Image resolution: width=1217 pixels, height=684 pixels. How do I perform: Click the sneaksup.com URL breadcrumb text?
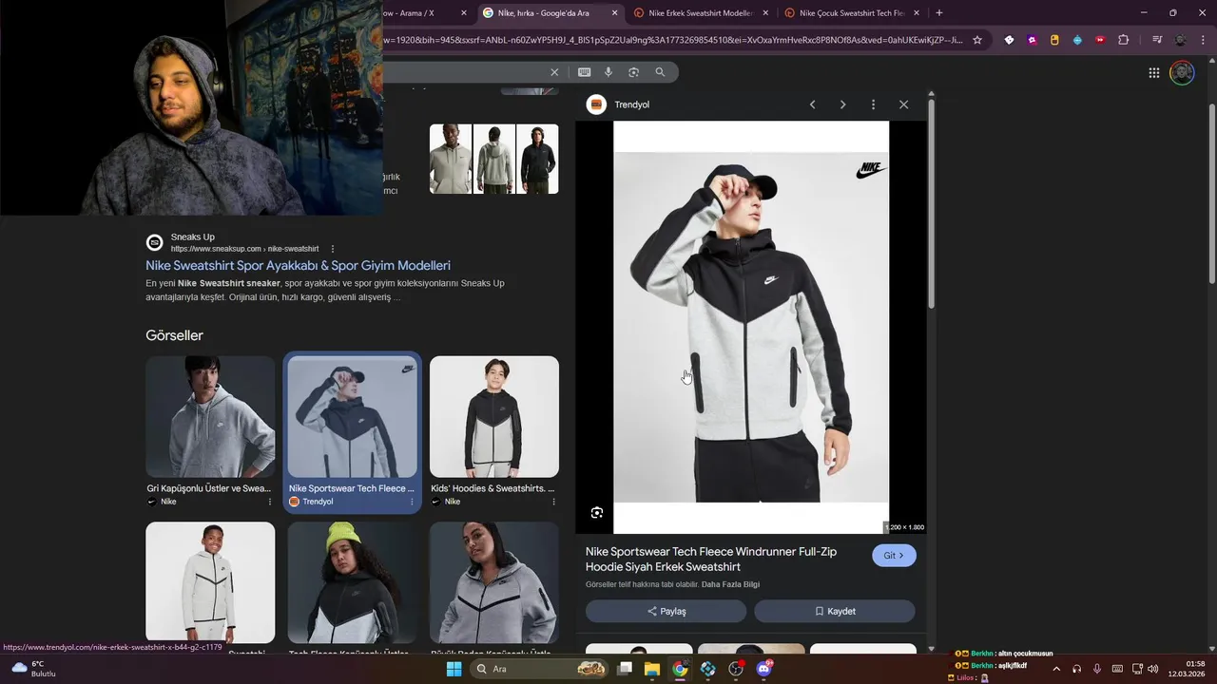tap(244, 249)
